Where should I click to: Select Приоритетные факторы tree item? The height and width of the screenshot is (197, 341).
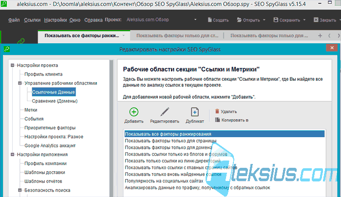point(50,128)
